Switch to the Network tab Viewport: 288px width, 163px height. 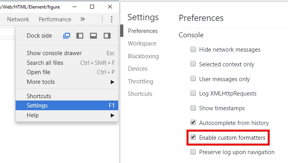point(18,19)
